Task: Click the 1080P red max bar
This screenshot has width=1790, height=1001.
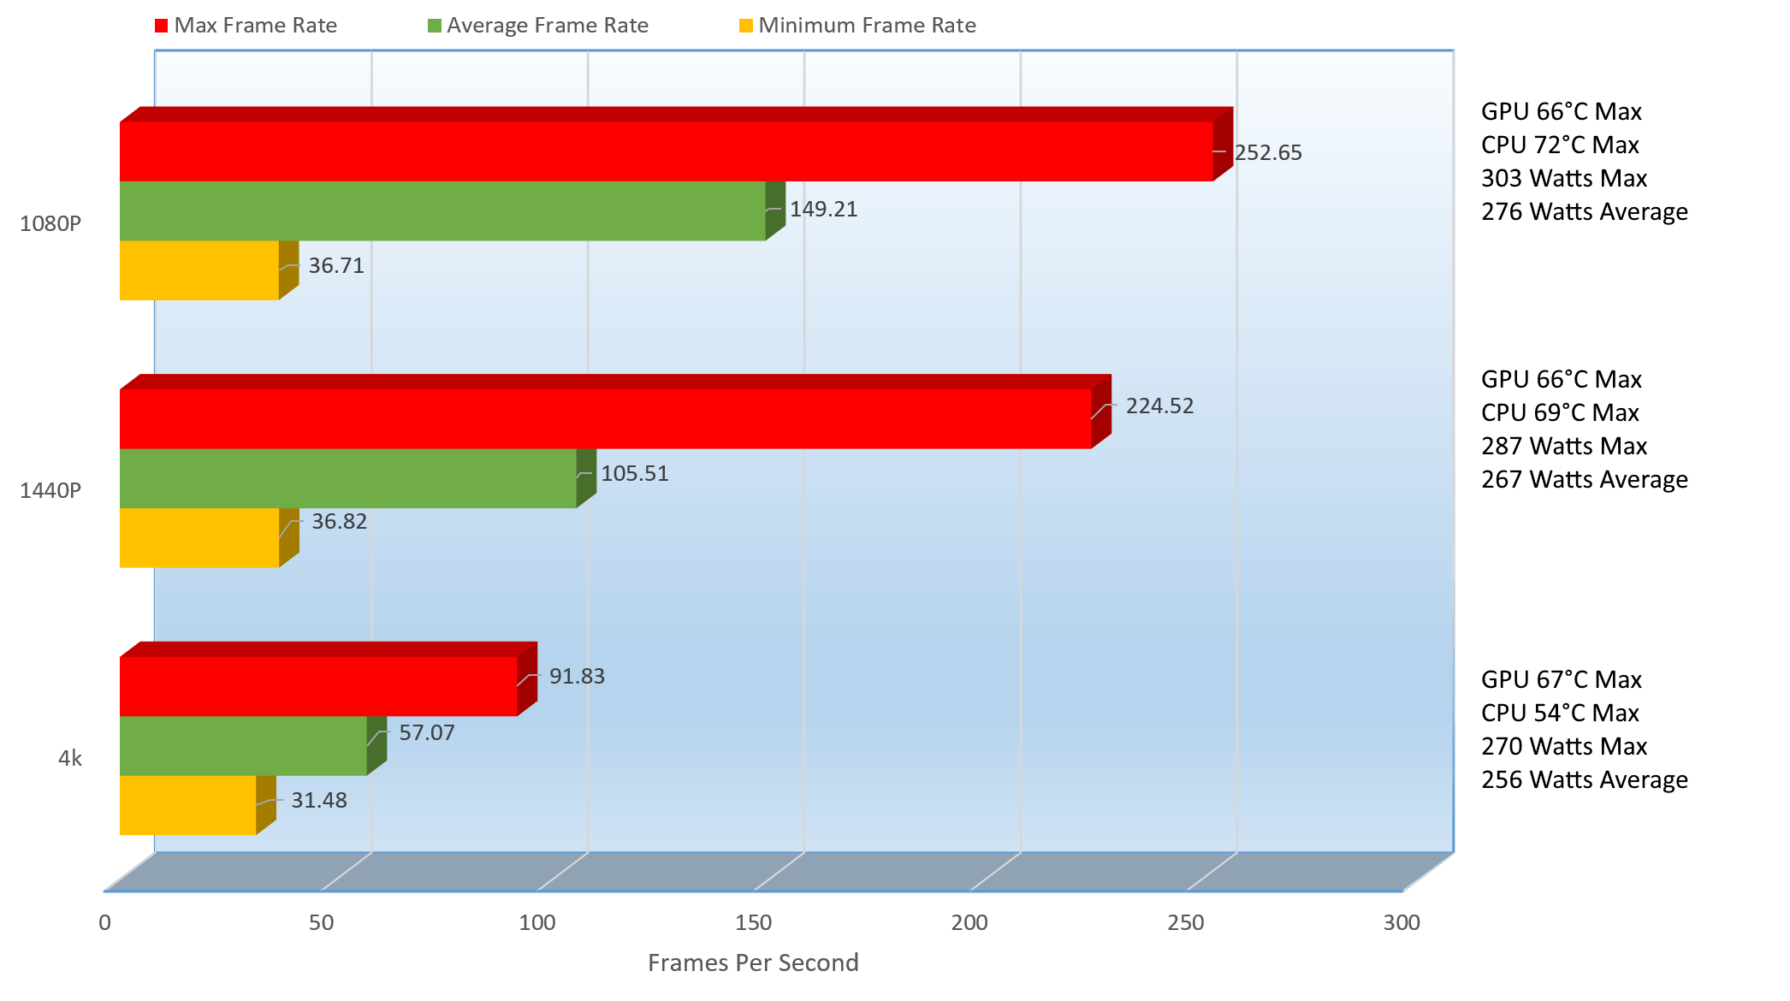Action: [x=666, y=151]
